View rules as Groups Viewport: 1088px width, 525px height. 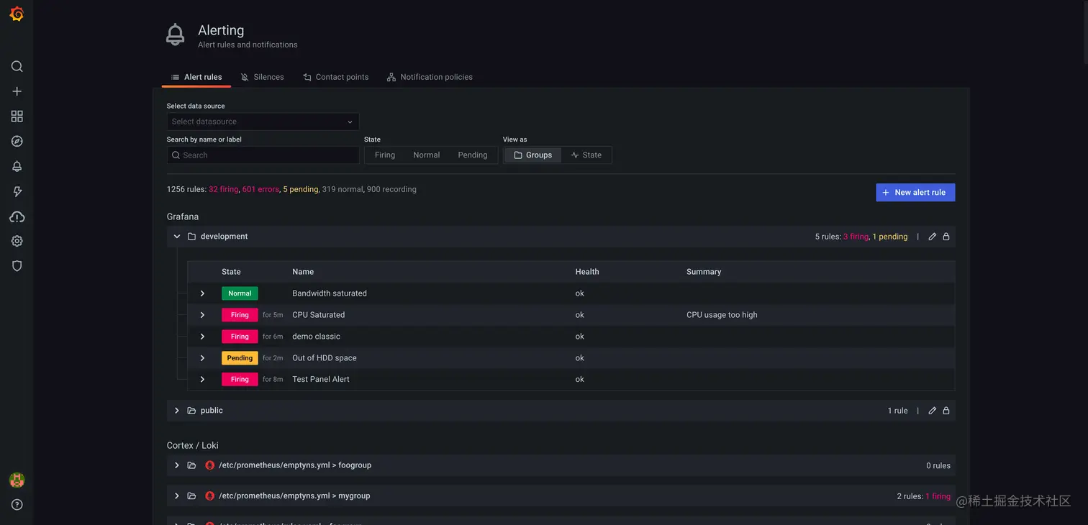point(533,155)
